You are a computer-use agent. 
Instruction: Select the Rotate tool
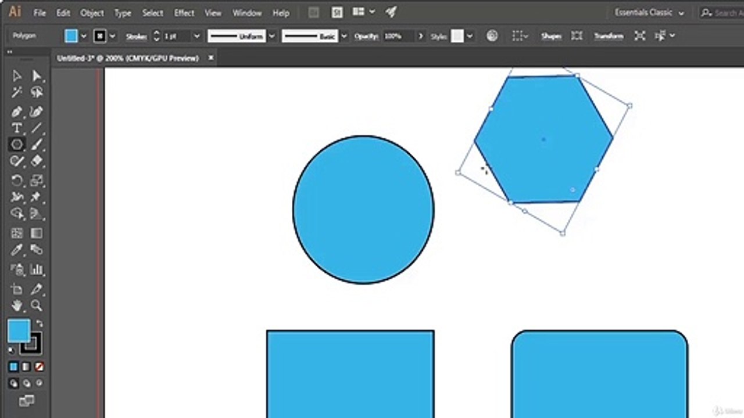pos(17,180)
